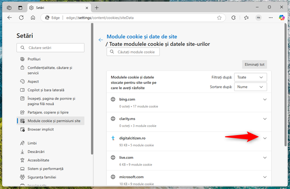
Task: Add this page to favorites star
Action: point(219,18)
